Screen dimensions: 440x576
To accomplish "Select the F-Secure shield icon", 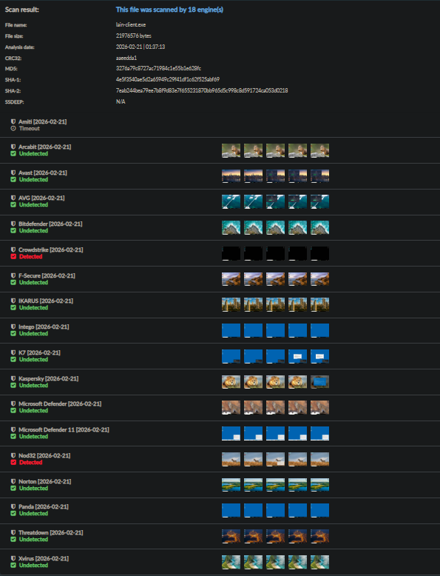I will pos(13,275).
